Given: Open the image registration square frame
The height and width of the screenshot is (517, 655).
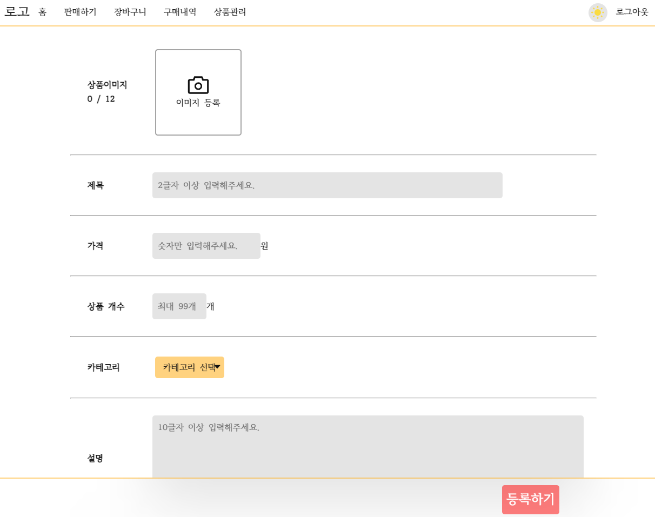Looking at the screenshot, I should (198, 92).
